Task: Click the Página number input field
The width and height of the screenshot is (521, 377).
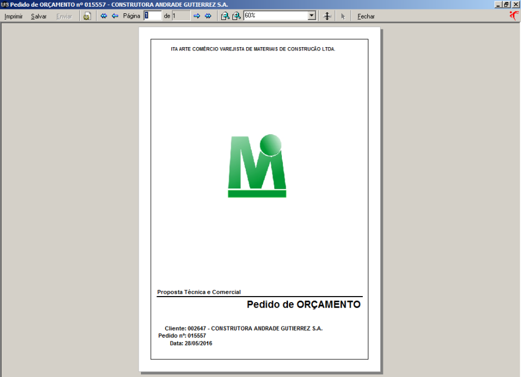Action: (x=153, y=16)
